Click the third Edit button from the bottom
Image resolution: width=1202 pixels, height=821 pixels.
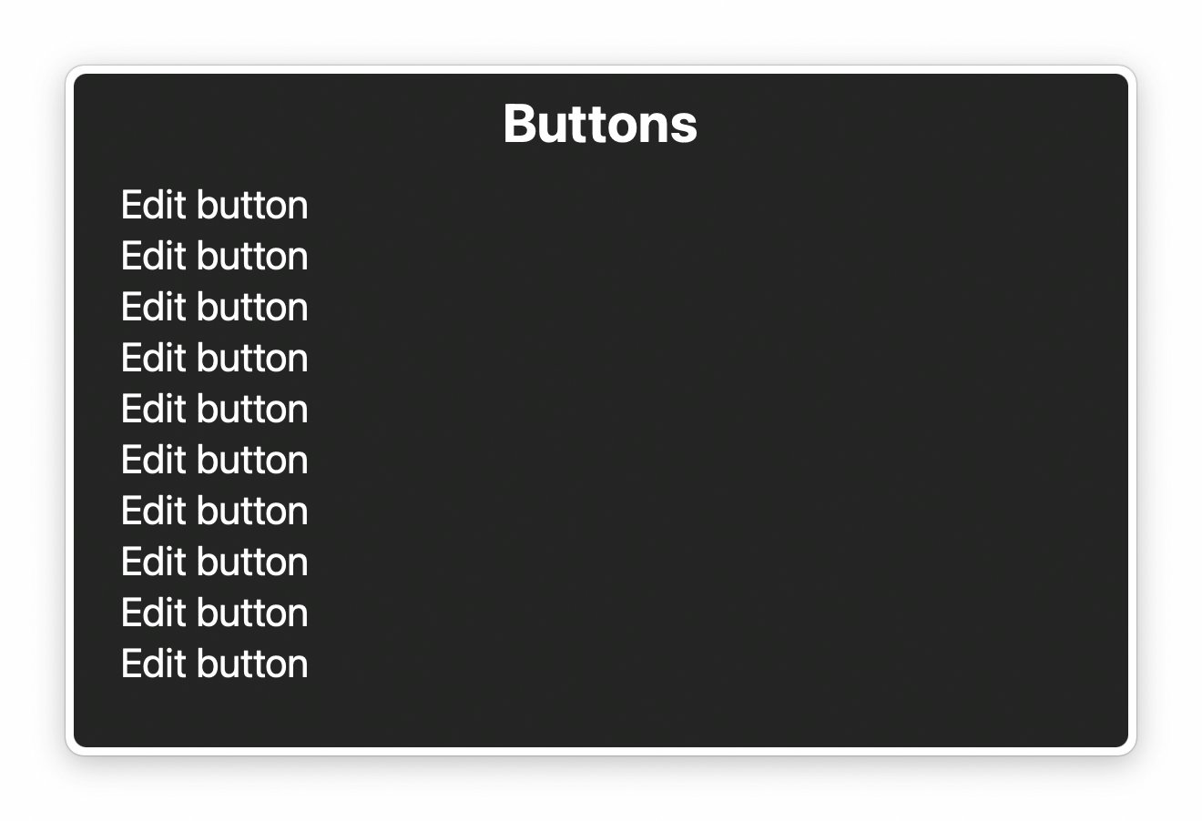214,563
